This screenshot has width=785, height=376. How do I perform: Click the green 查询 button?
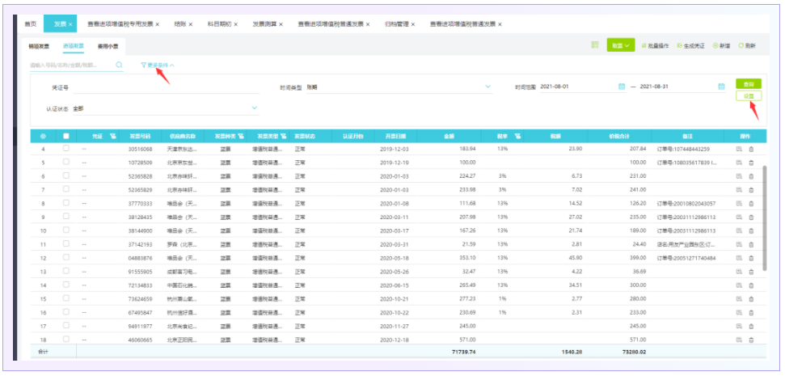tap(749, 83)
